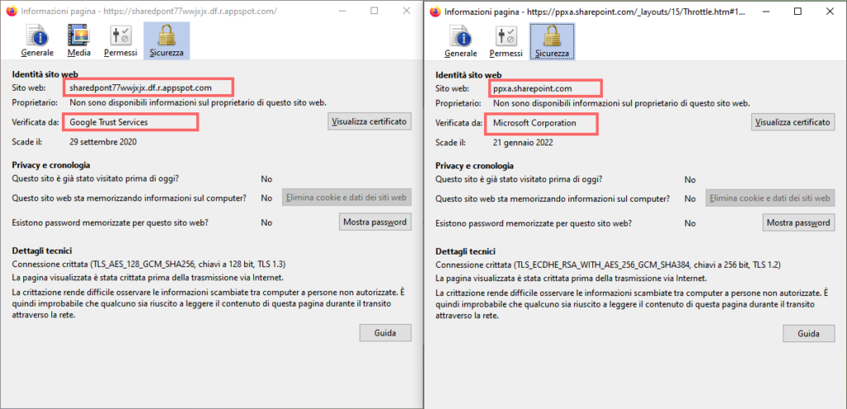This screenshot has height=409, width=847.
Task: Open Generale tab in appspot window
Action: (37, 41)
